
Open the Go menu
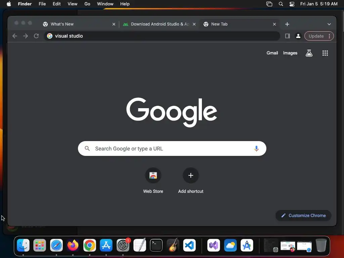pyautogui.click(x=87, y=4)
